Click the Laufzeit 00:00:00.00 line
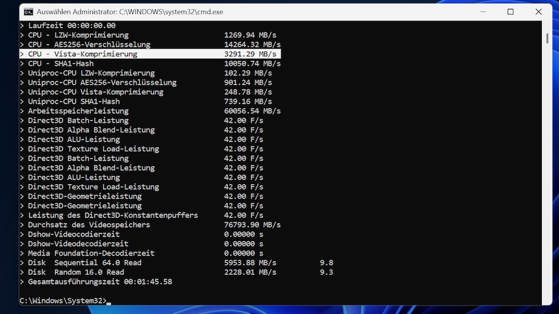 click(x=71, y=25)
